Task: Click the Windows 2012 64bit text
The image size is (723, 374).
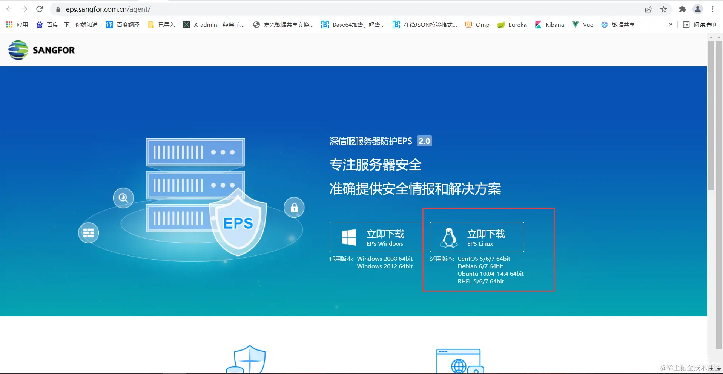Action: click(x=385, y=266)
